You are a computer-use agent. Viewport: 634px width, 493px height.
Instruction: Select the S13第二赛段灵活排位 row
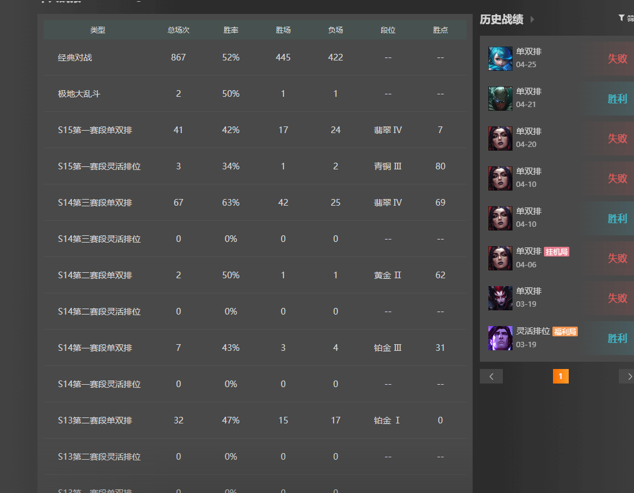tap(255, 457)
